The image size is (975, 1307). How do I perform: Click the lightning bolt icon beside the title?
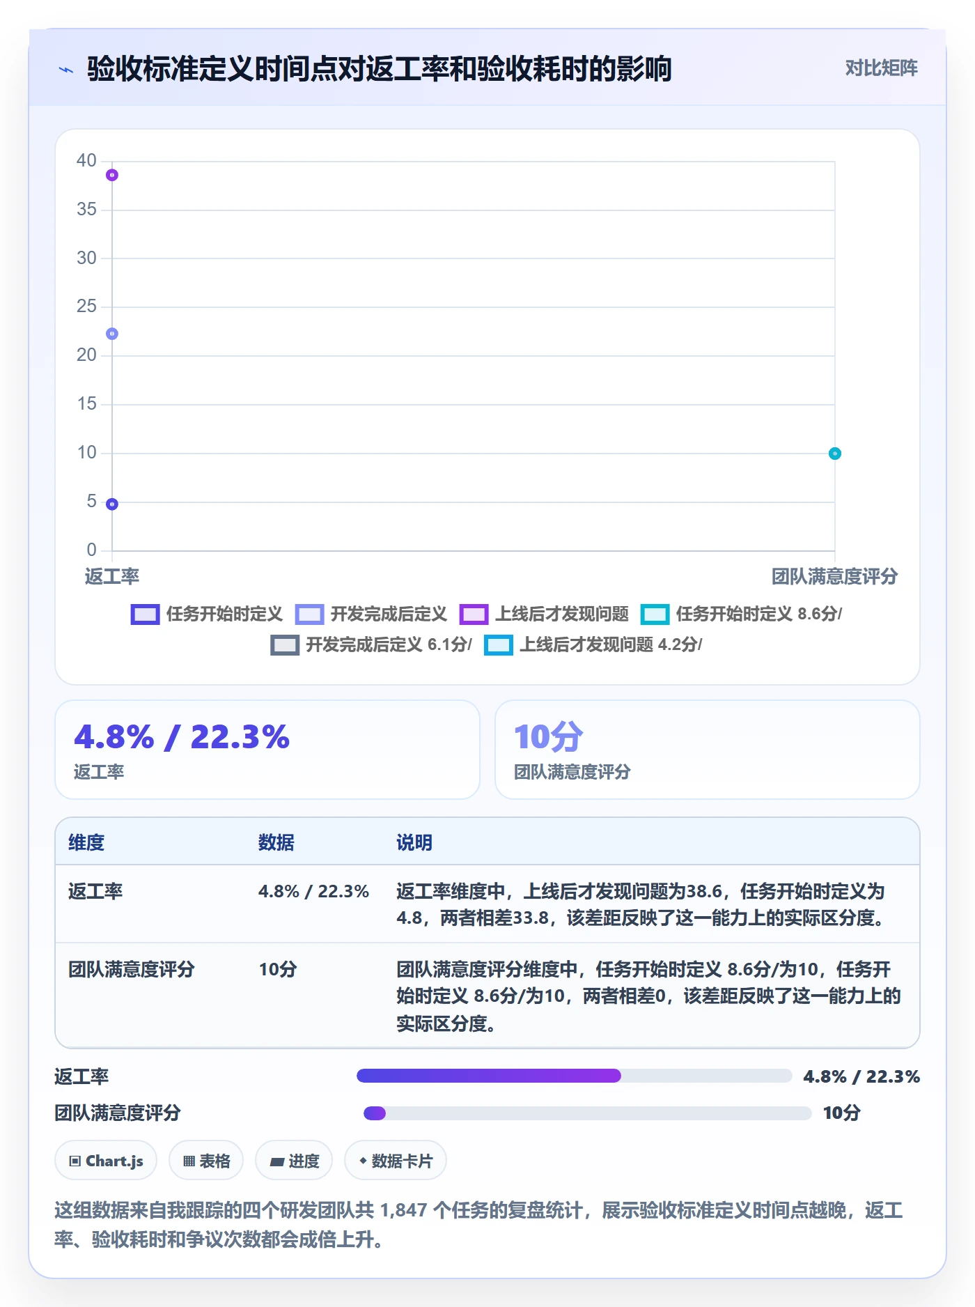66,70
